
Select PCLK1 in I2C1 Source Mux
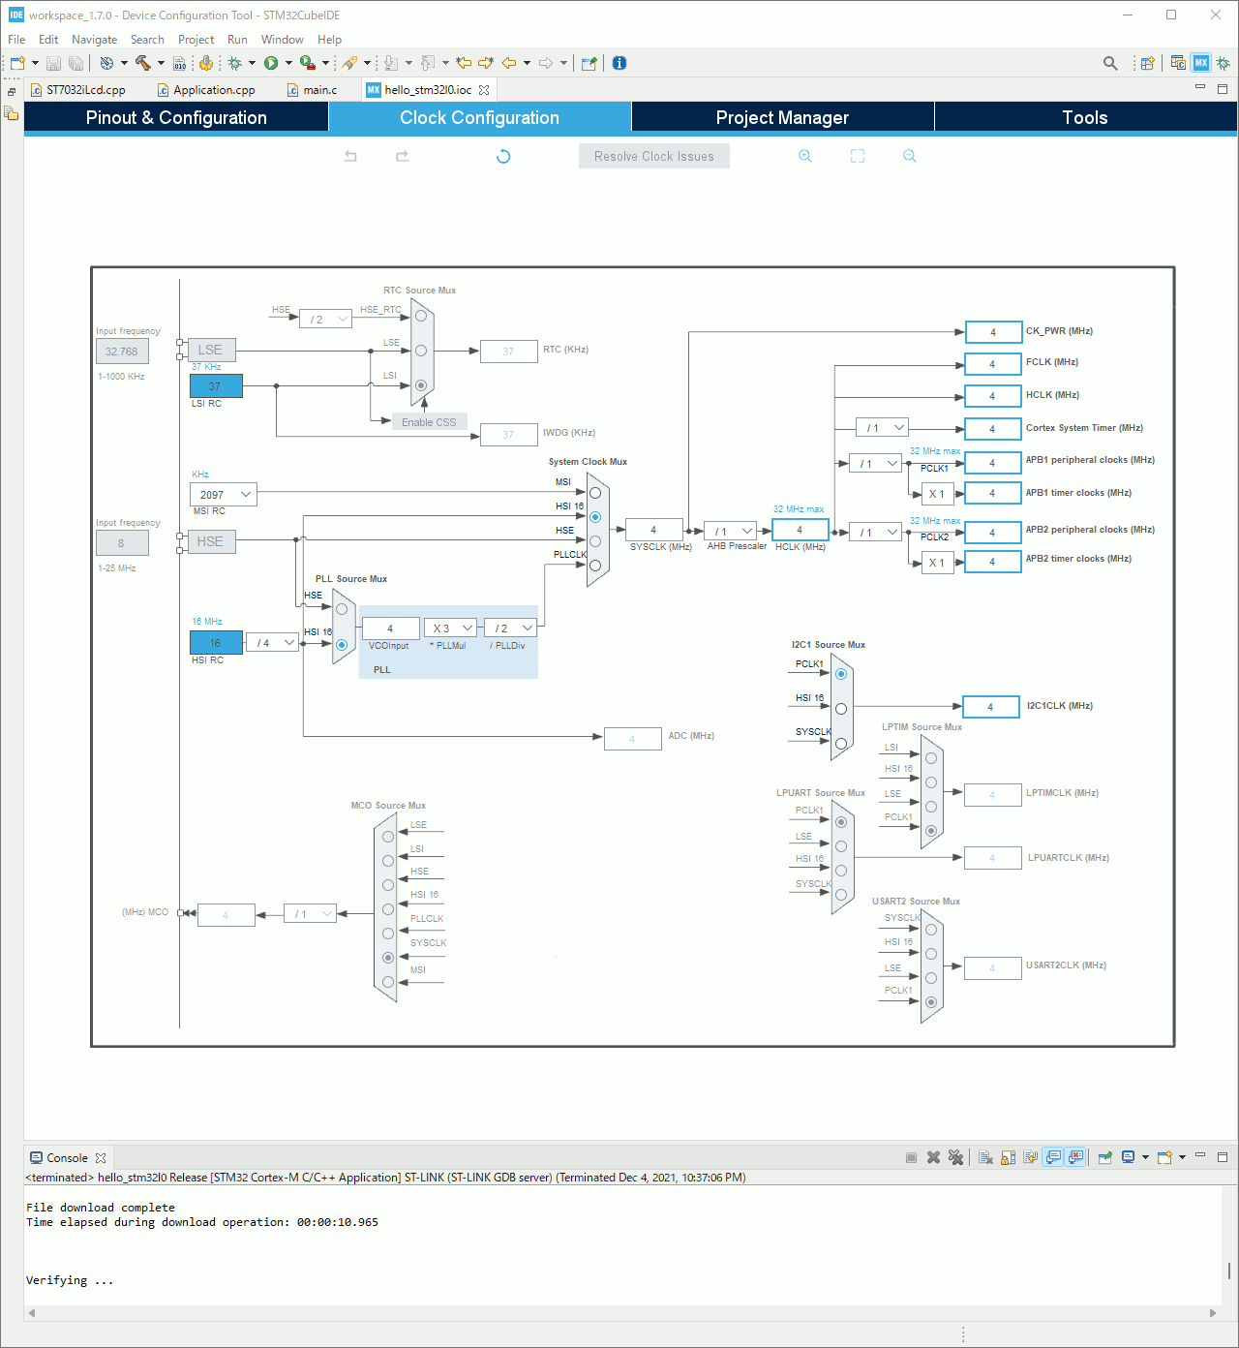pos(841,674)
